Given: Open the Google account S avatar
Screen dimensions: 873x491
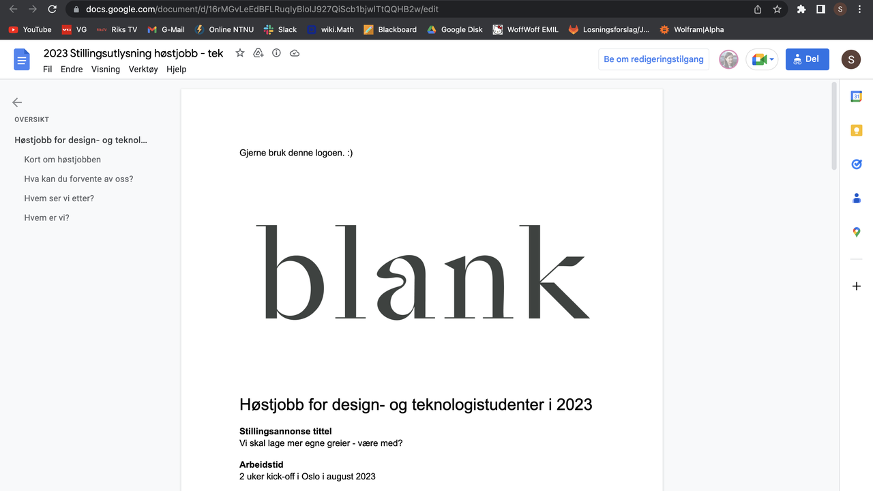Looking at the screenshot, I should click(850, 59).
